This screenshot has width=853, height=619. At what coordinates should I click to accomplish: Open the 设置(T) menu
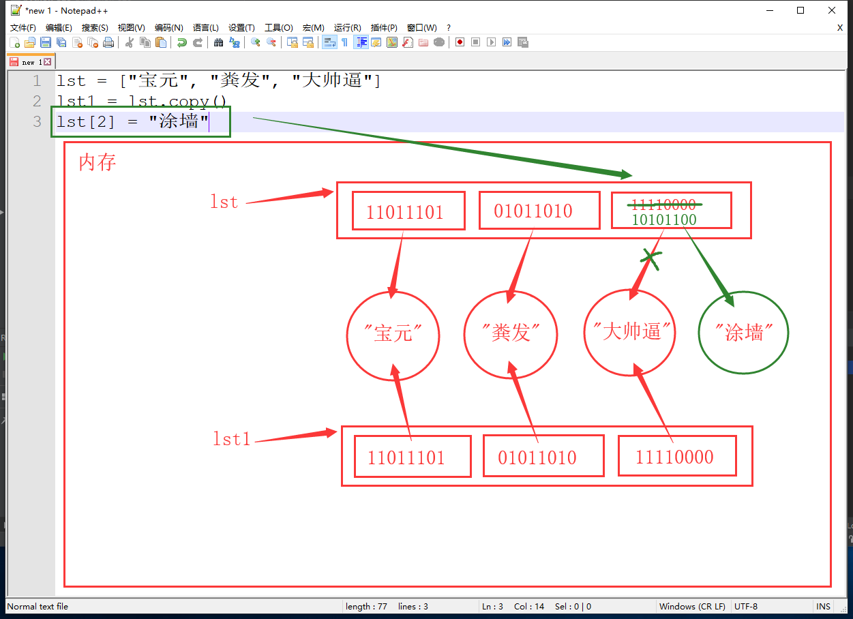click(x=241, y=27)
